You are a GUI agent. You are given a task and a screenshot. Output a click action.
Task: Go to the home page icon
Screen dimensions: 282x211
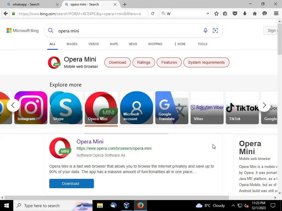click(255, 13)
